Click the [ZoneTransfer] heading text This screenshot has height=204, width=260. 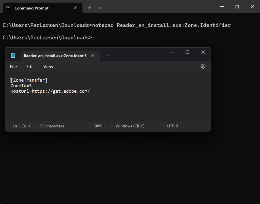29,80
